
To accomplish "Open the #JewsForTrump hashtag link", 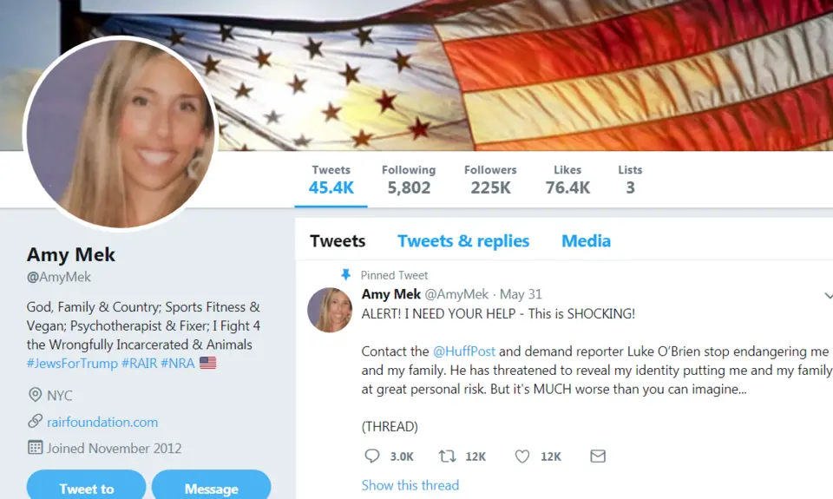I will point(72,364).
